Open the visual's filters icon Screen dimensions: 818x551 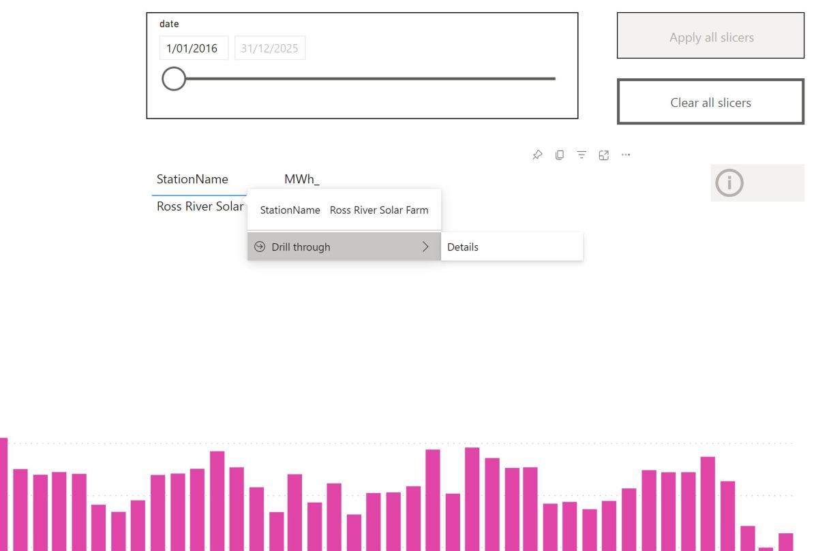[581, 155]
